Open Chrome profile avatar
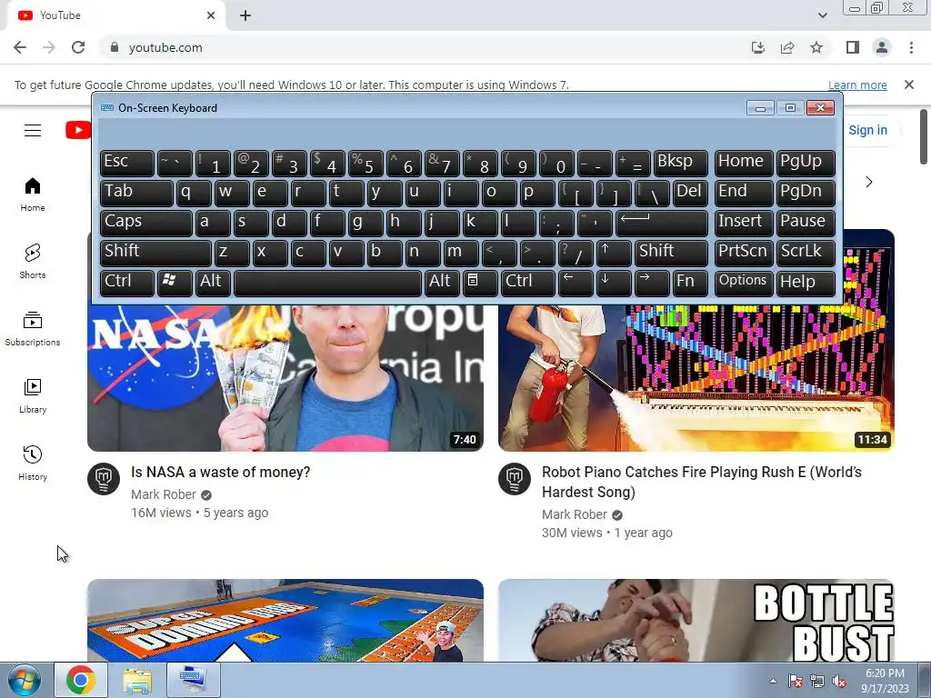 [x=882, y=47]
